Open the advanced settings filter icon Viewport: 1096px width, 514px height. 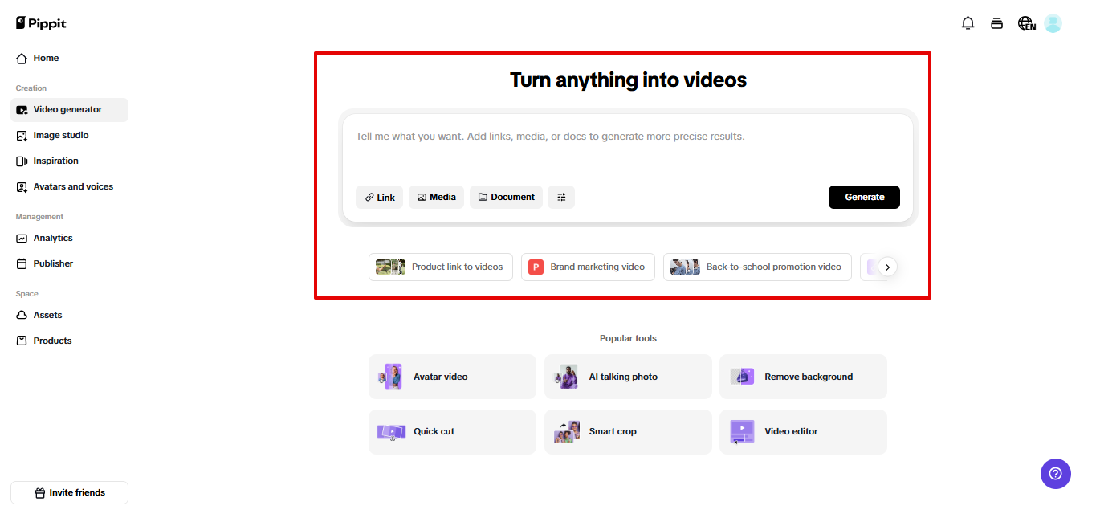[560, 197]
